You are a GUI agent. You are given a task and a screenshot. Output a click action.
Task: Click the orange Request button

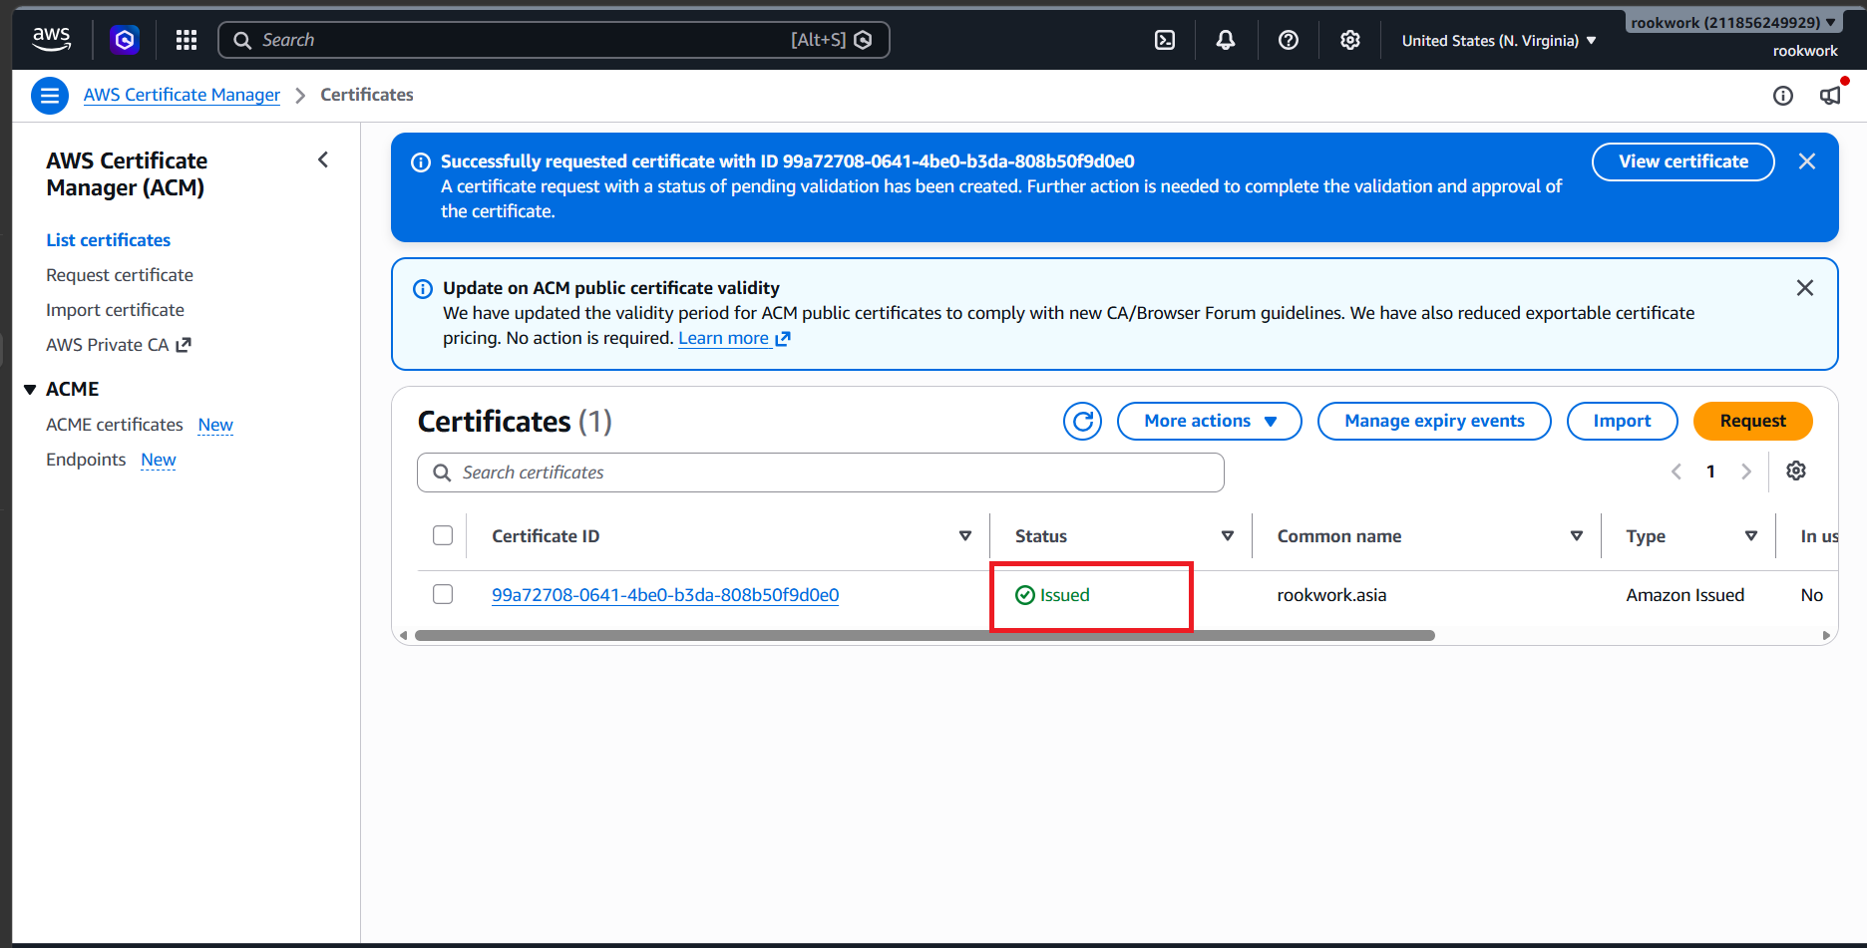(1752, 421)
